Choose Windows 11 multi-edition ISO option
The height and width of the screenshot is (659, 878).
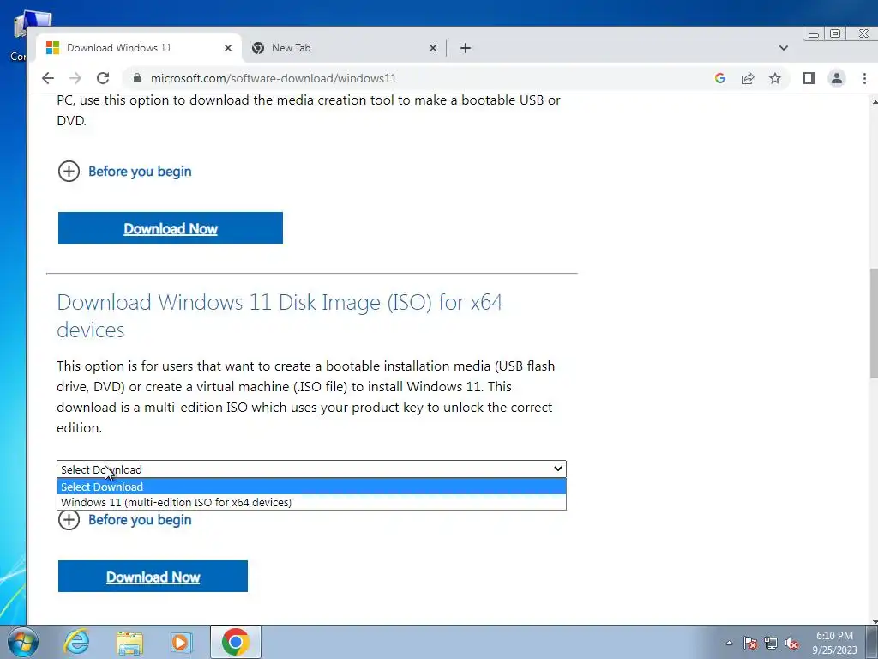pos(311,502)
